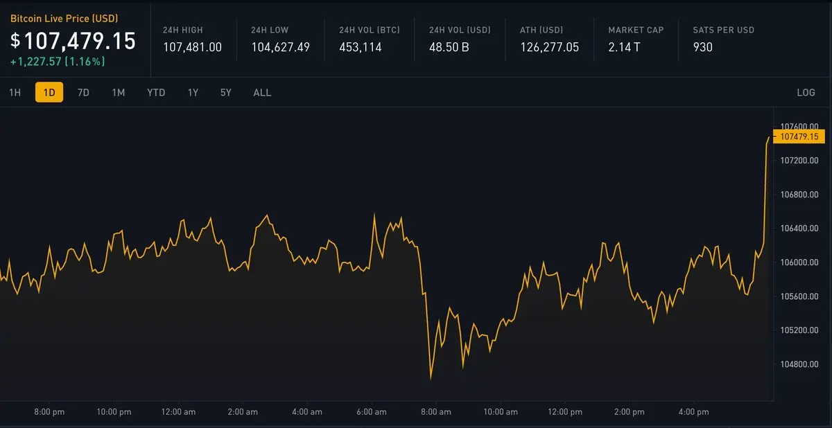Click the 107479.15 price tag on the axis

pyautogui.click(x=799, y=137)
